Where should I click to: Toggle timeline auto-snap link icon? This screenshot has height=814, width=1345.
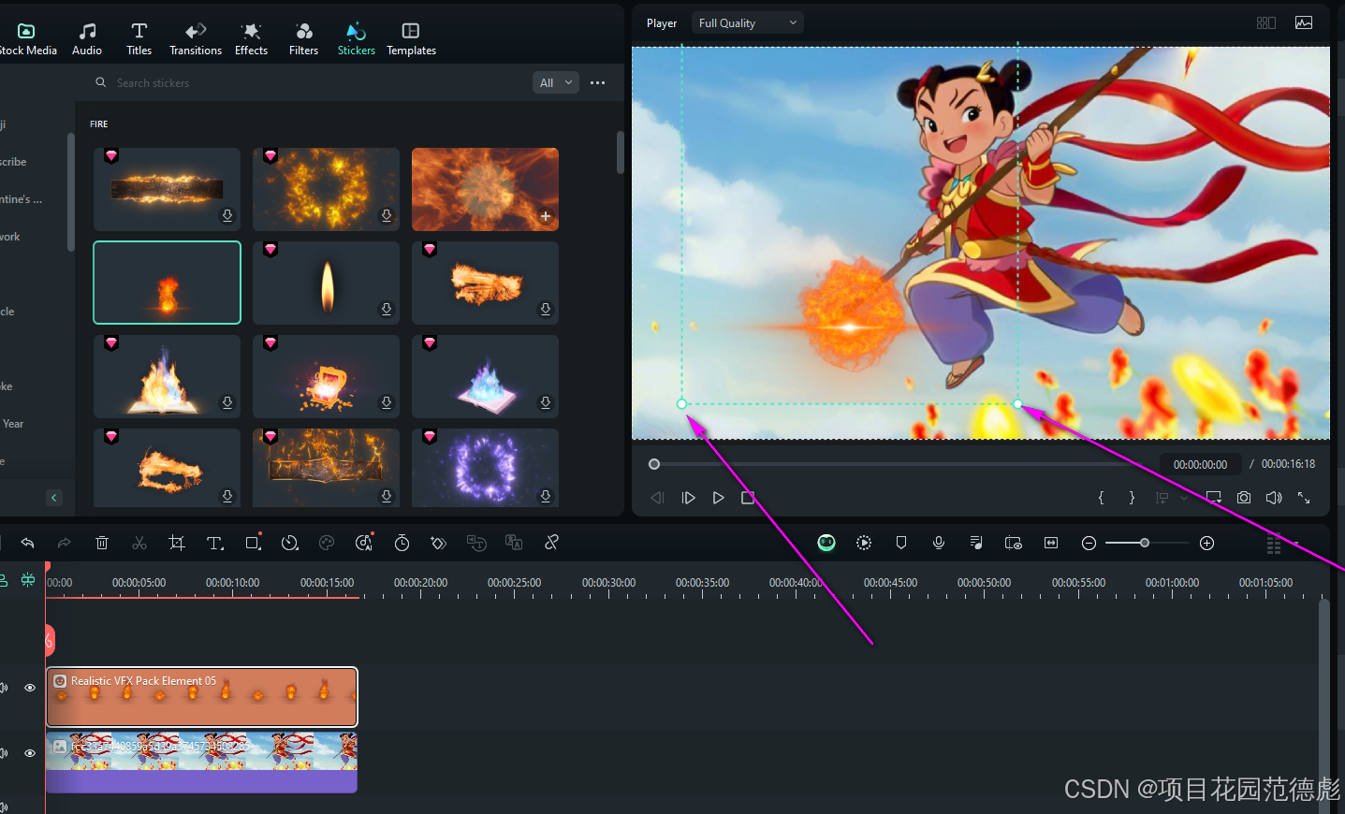click(x=28, y=580)
